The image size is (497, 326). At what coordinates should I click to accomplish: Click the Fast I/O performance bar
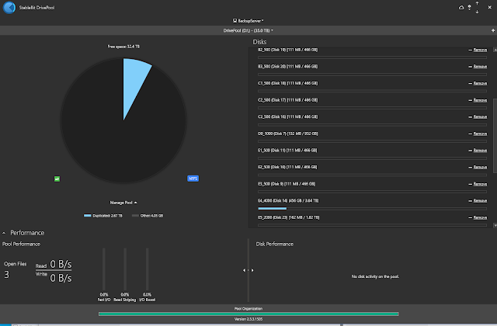[103, 269]
